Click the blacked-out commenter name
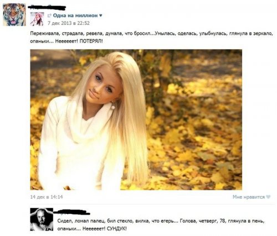 tap(71, 212)
